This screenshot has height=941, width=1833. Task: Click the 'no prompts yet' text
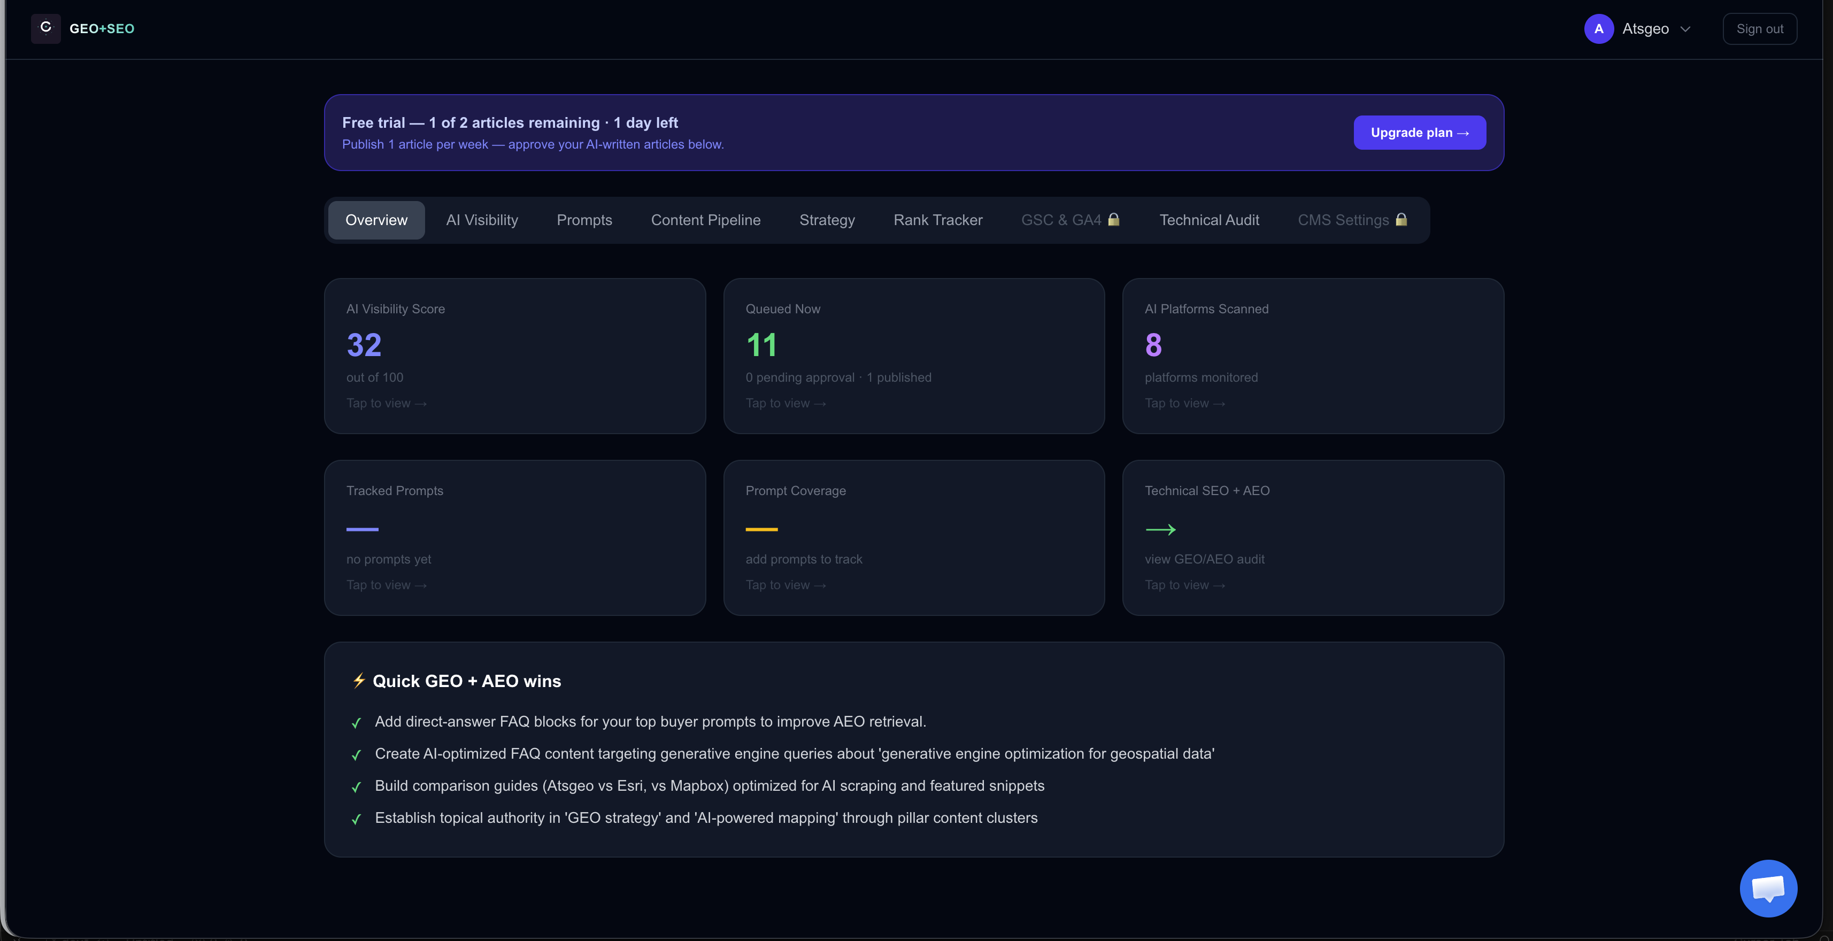pyautogui.click(x=389, y=559)
